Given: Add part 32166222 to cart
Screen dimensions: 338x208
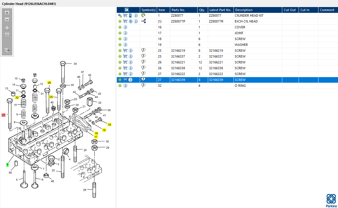Looking at the screenshot, I should (x=125, y=74).
